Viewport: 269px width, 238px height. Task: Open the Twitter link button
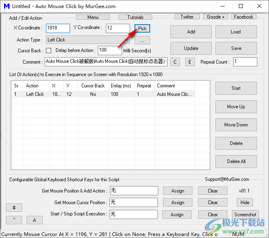coord(187,17)
